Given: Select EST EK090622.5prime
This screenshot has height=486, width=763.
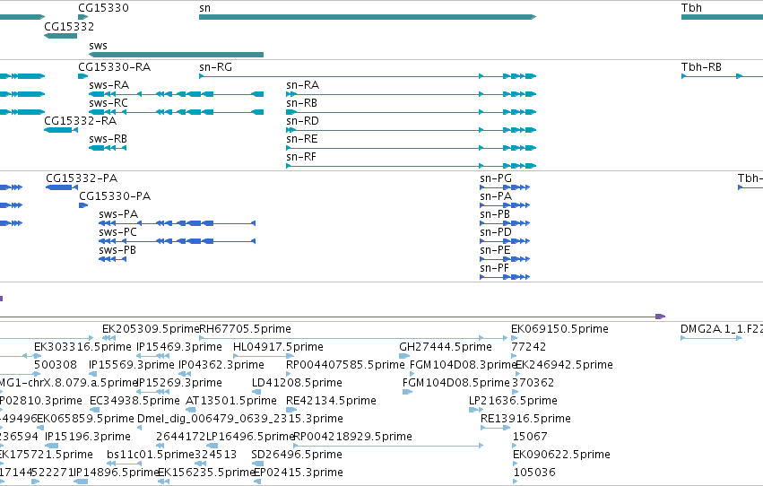Looking at the screenshot, I should [x=516, y=464].
